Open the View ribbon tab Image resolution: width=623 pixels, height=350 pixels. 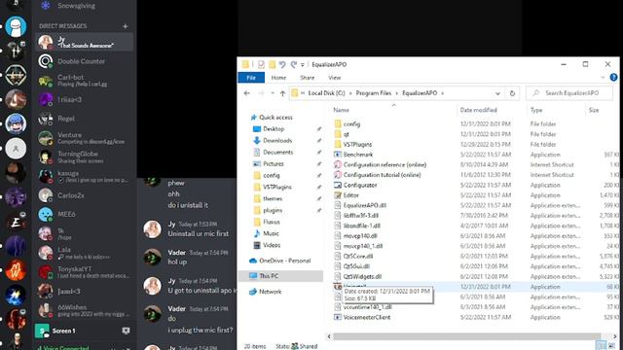coord(335,78)
